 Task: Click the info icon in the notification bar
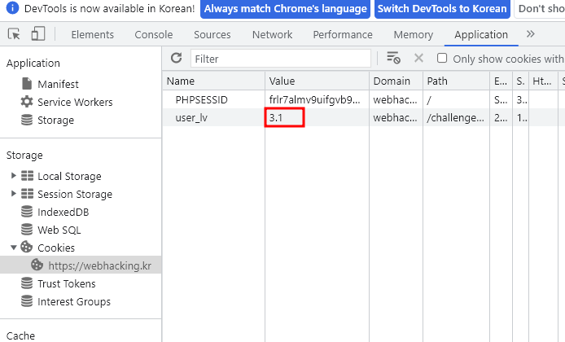12,8
